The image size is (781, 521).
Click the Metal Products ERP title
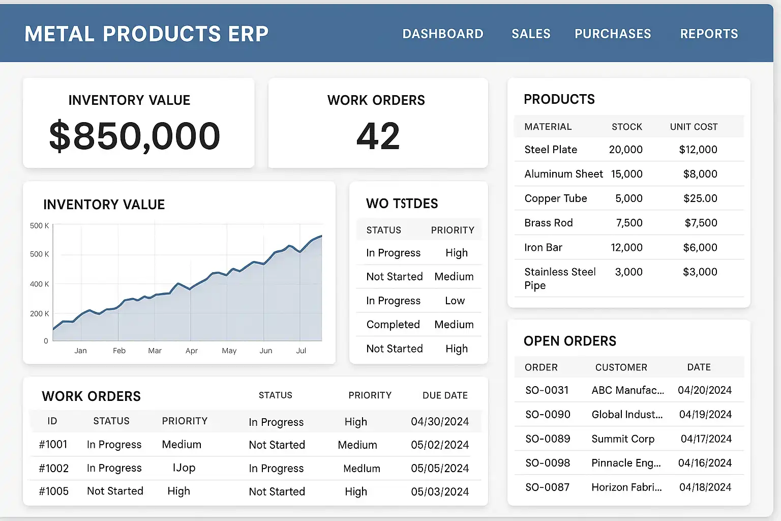click(146, 34)
